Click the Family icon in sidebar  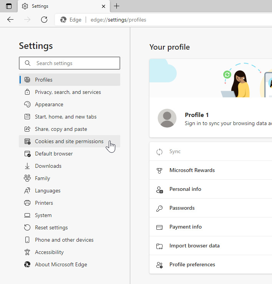click(27, 178)
